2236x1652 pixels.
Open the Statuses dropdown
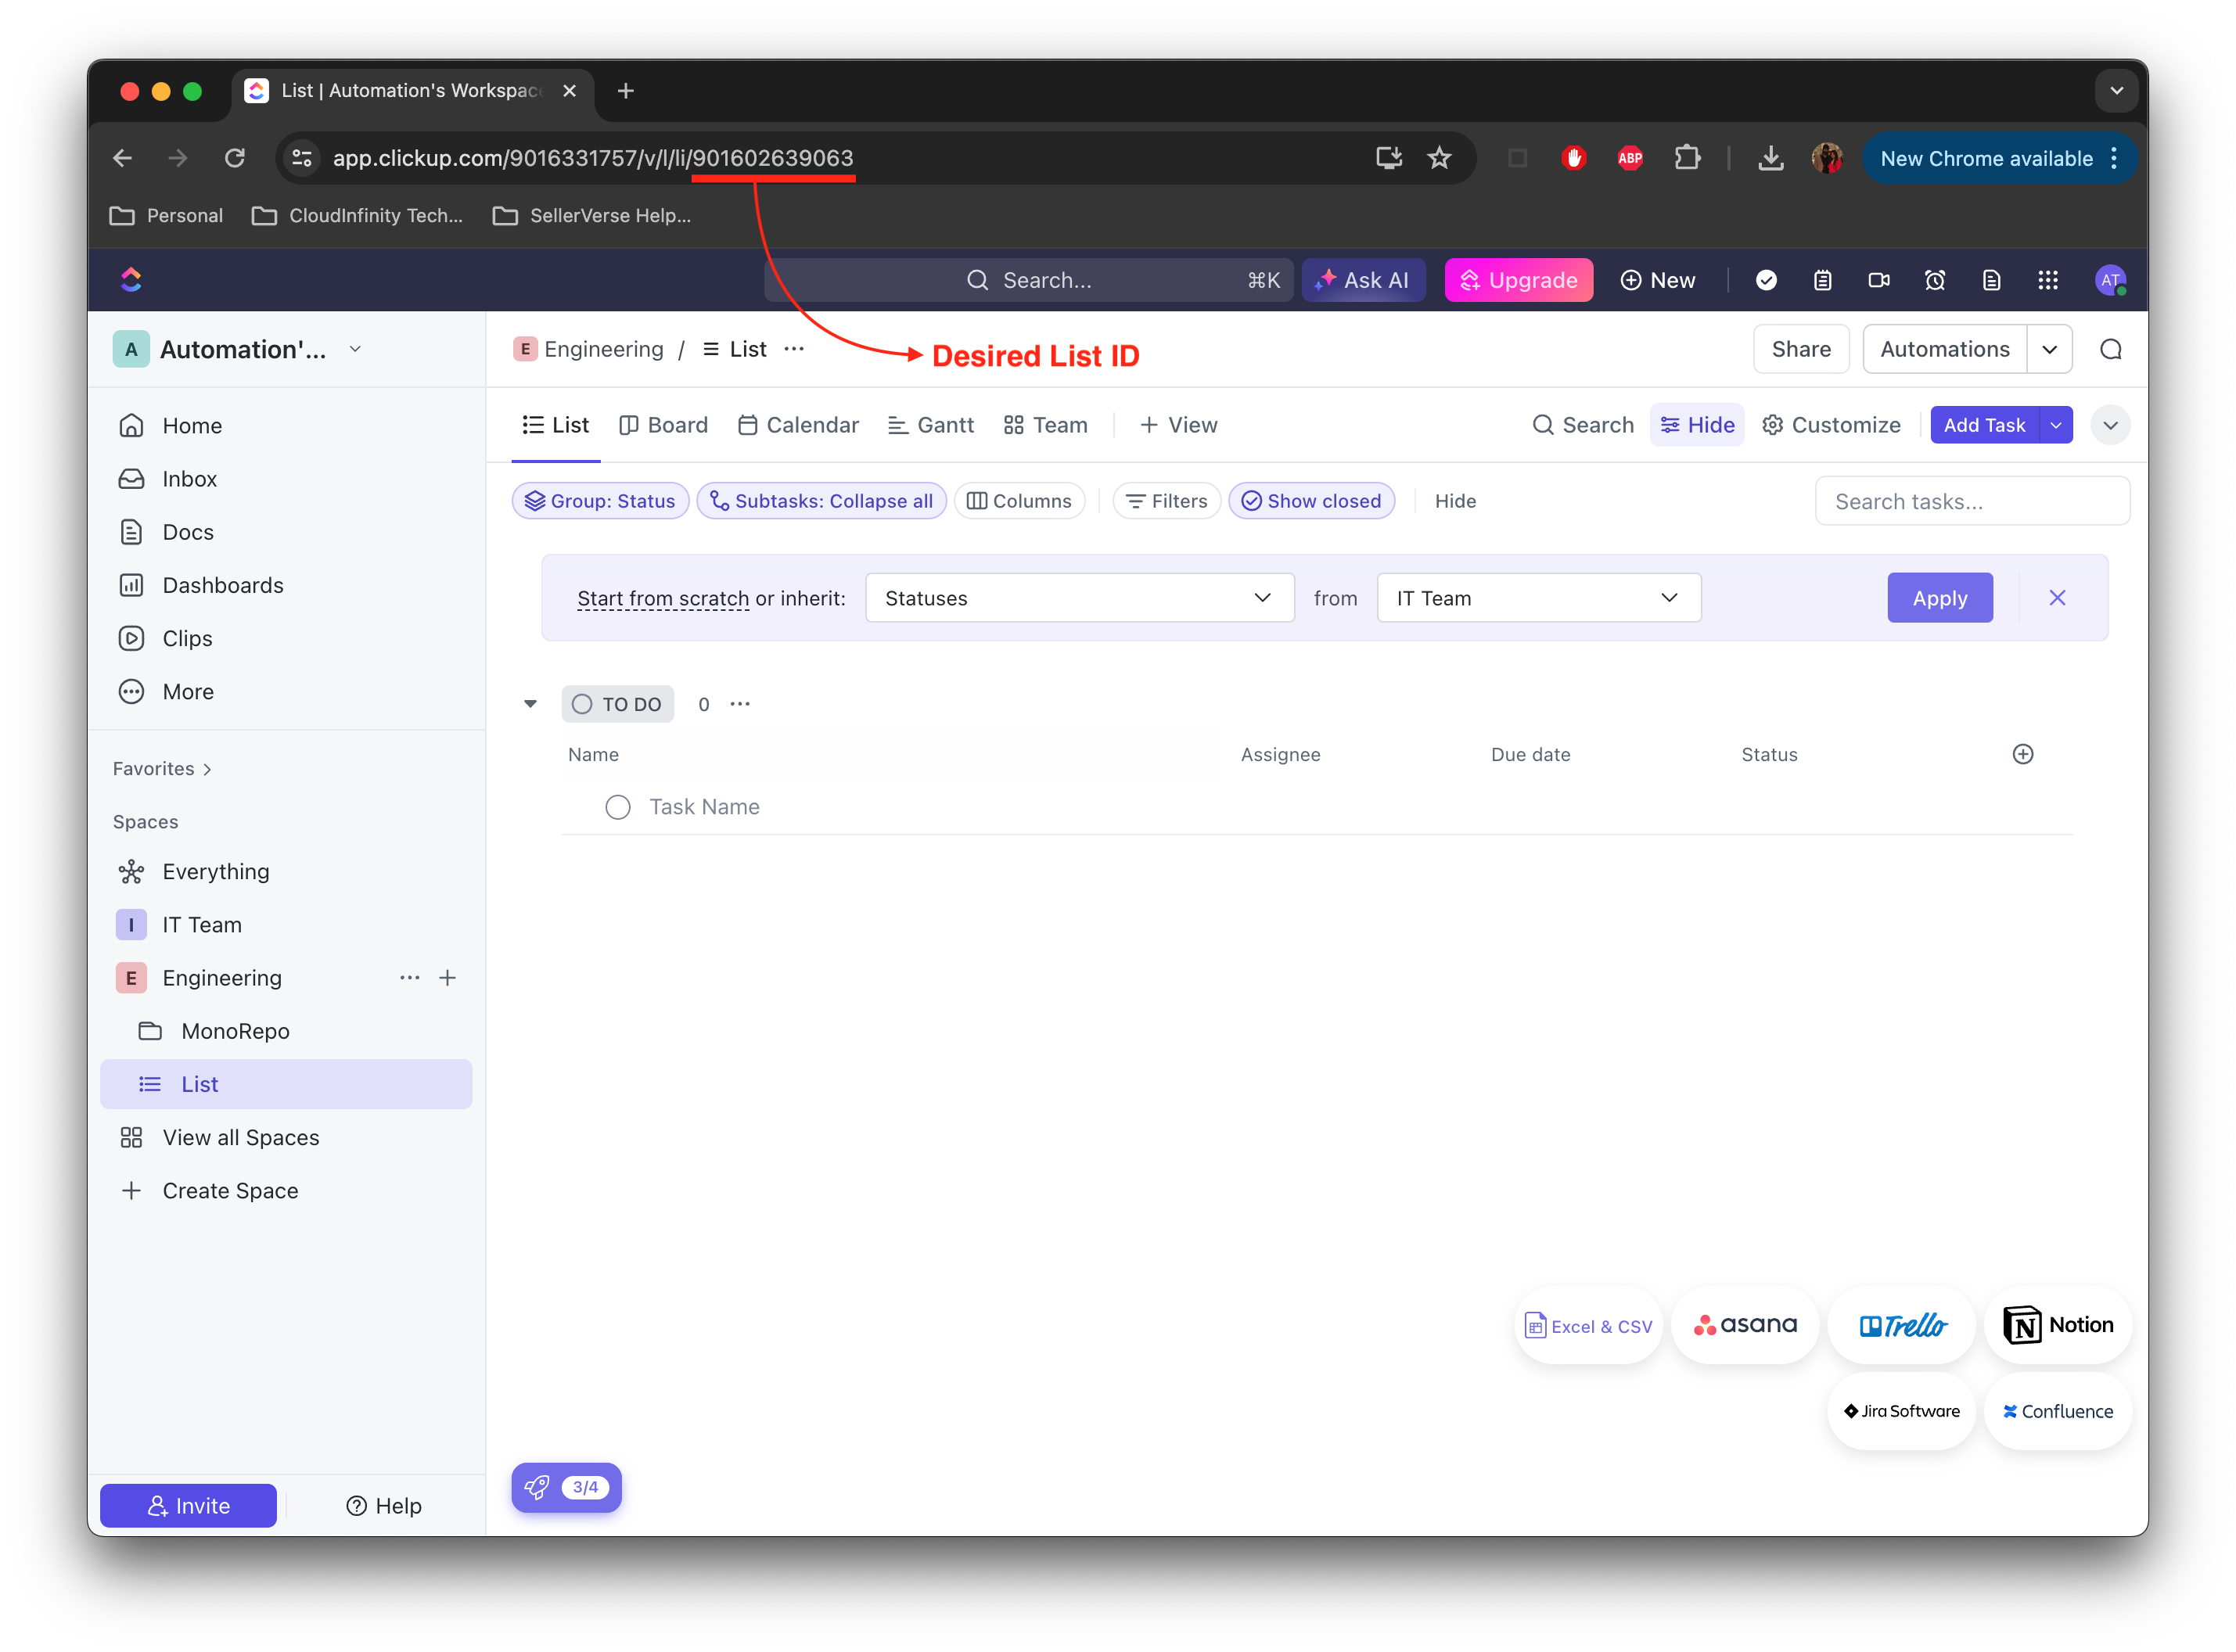click(x=1079, y=597)
